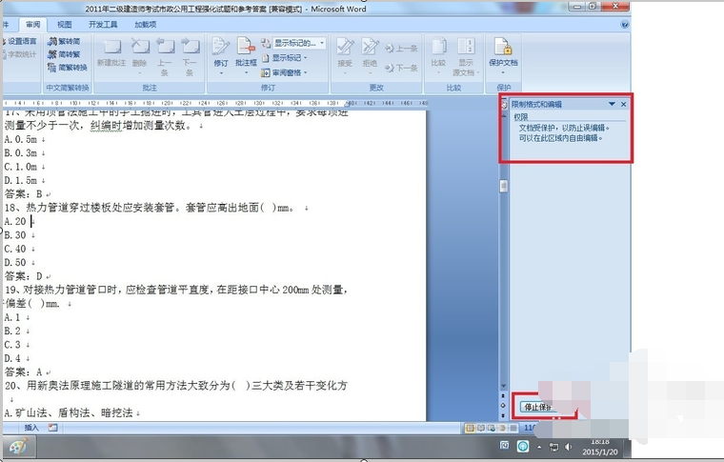Click the clock showing 2015/1/20
This screenshot has width=724, height=462.
[x=600, y=447]
